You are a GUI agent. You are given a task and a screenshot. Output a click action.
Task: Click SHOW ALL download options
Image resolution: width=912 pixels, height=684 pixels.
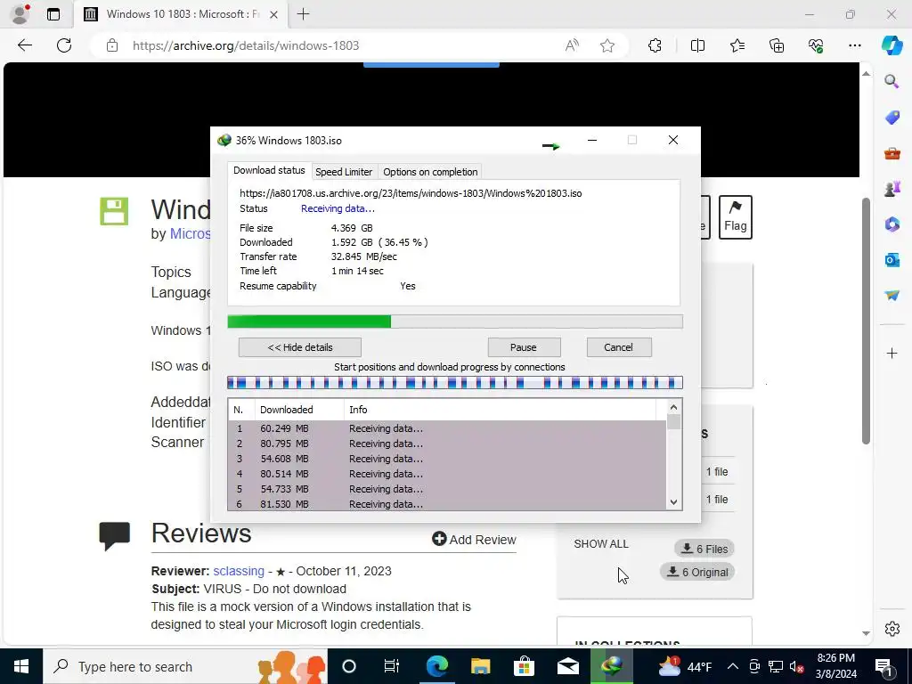tap(601, 544)
